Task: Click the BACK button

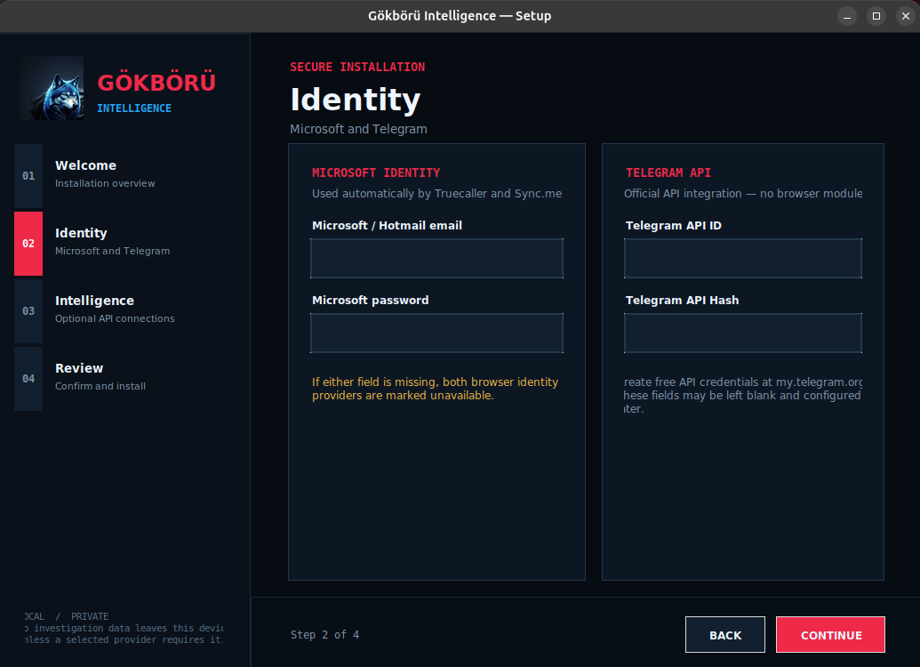Action: [725, 634]
